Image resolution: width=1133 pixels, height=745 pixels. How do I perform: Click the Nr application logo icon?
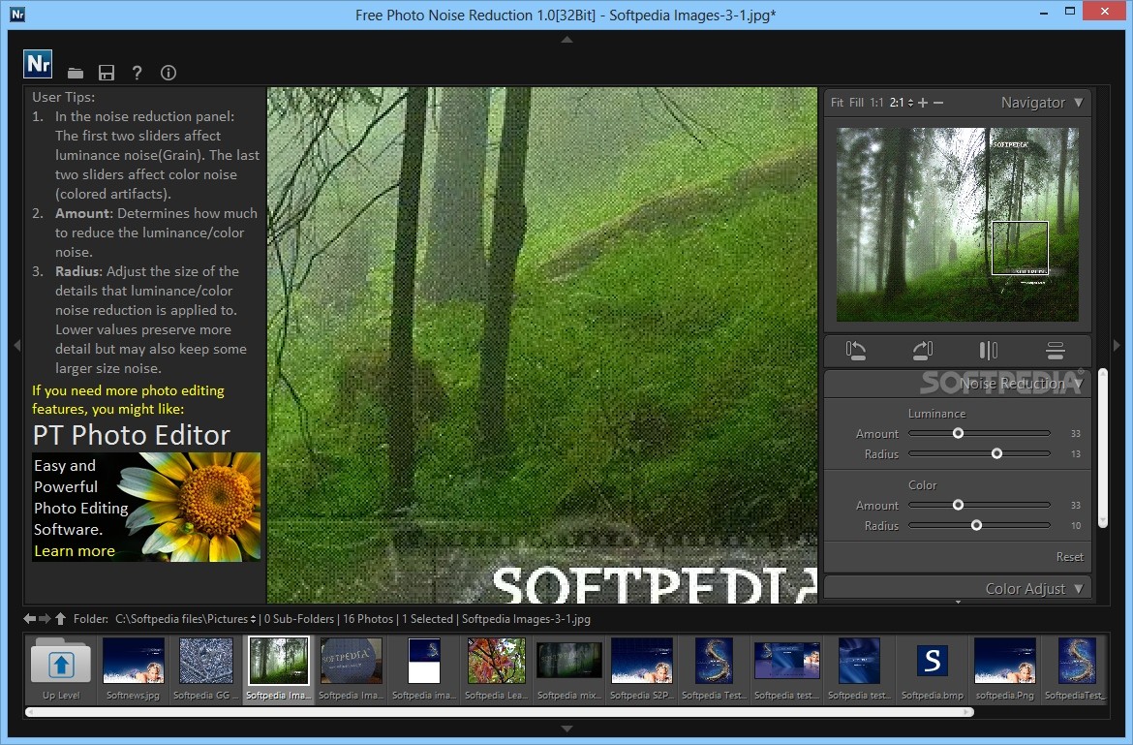tap(38, 64)
